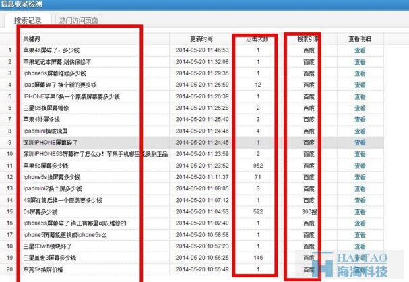Image resolution: width=409 pixels, height=282 pixels.
Task: Click timestamp 2014-05-20 11:23:52
Action: 202,166
